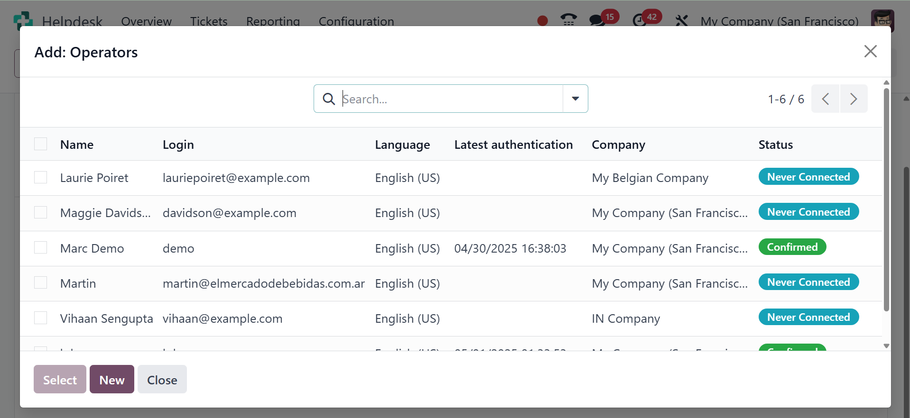Viewport: 910px width, 418px height.
Task: Click the search magnifier icon
Action: click(x=329, y=99)
